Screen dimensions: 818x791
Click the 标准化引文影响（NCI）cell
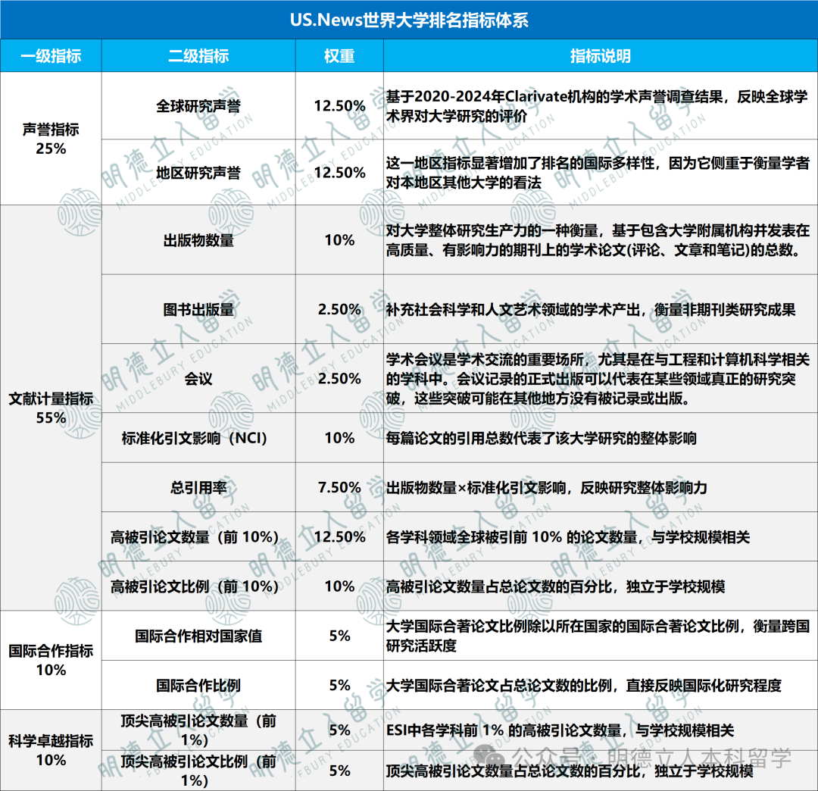tap(198, 438)
